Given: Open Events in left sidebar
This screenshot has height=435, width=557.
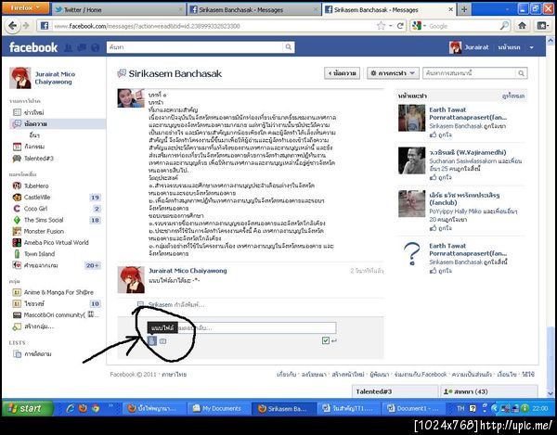Looking at the screenshot, I should coord(33,147).
